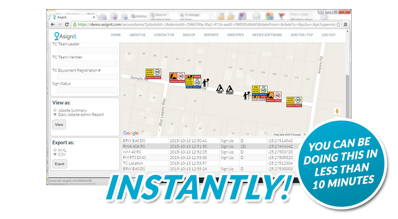This screenshot has height=219, width=398.
Task: Select the Jobsite Summary radio button
Action: coord(55,110)
